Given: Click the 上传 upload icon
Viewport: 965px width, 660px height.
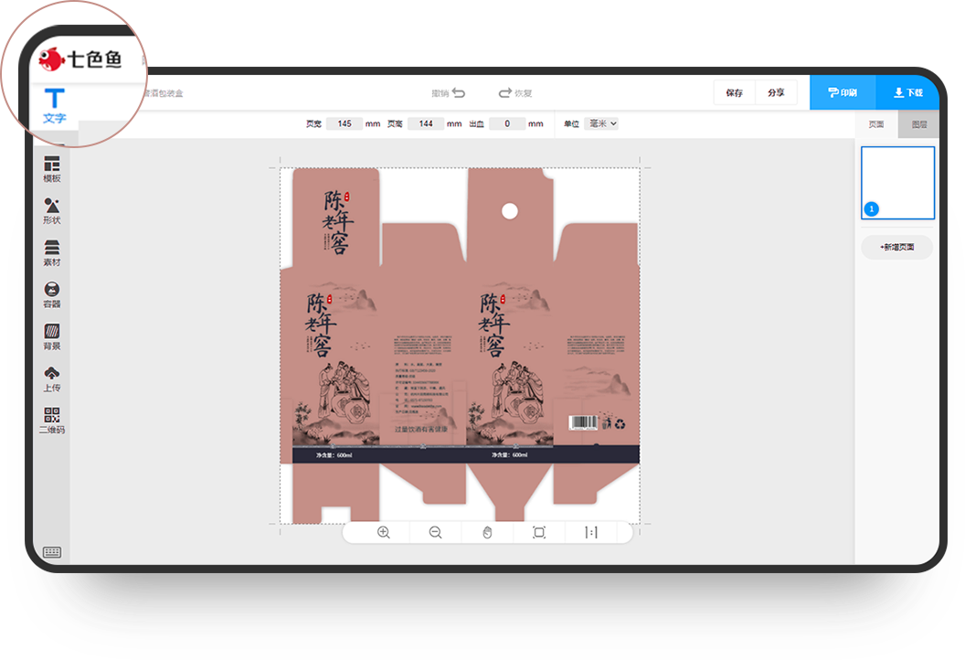Looking at the screenshot, I should [52, 378].
